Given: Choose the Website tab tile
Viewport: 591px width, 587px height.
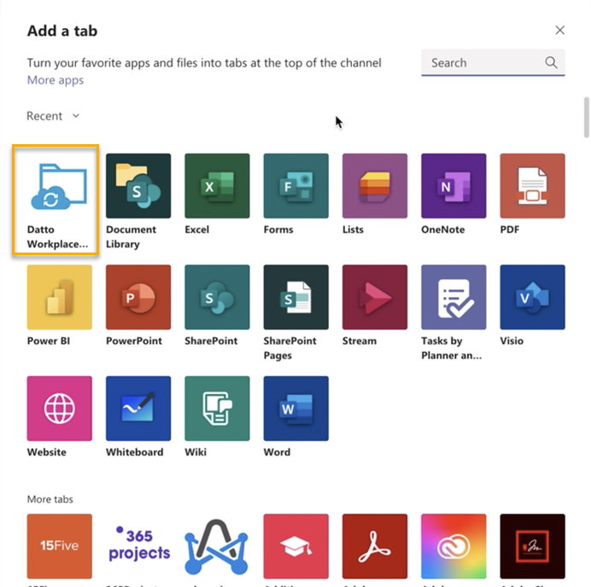Looking at the screenshot, I should point(59,409).
